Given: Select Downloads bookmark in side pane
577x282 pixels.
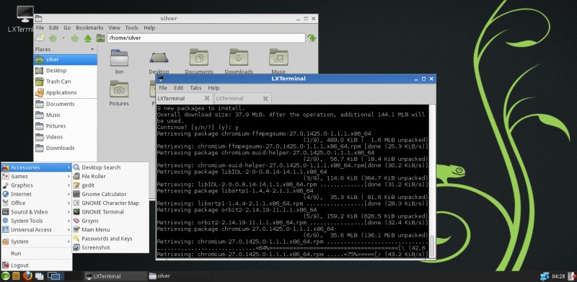Looking at the screenshot, I should pyautogui.click(x=66, y=149).
